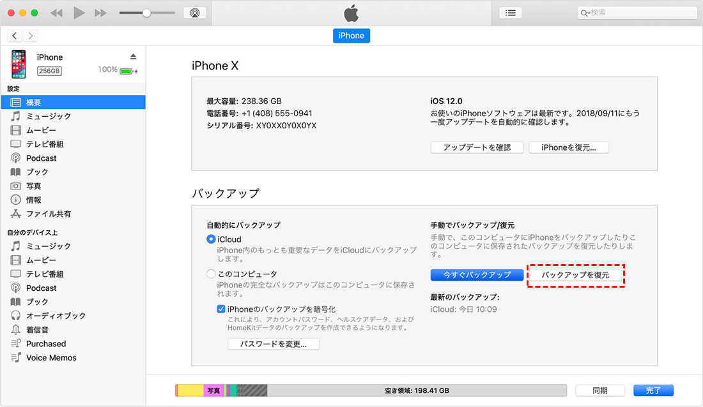Select the 概要 sidebar item
This screenshot has width=703, height=407.
point(34,102)
